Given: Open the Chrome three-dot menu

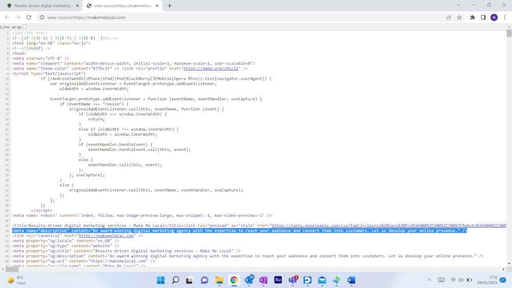Looking at the screenshot, I should [504, 17].
